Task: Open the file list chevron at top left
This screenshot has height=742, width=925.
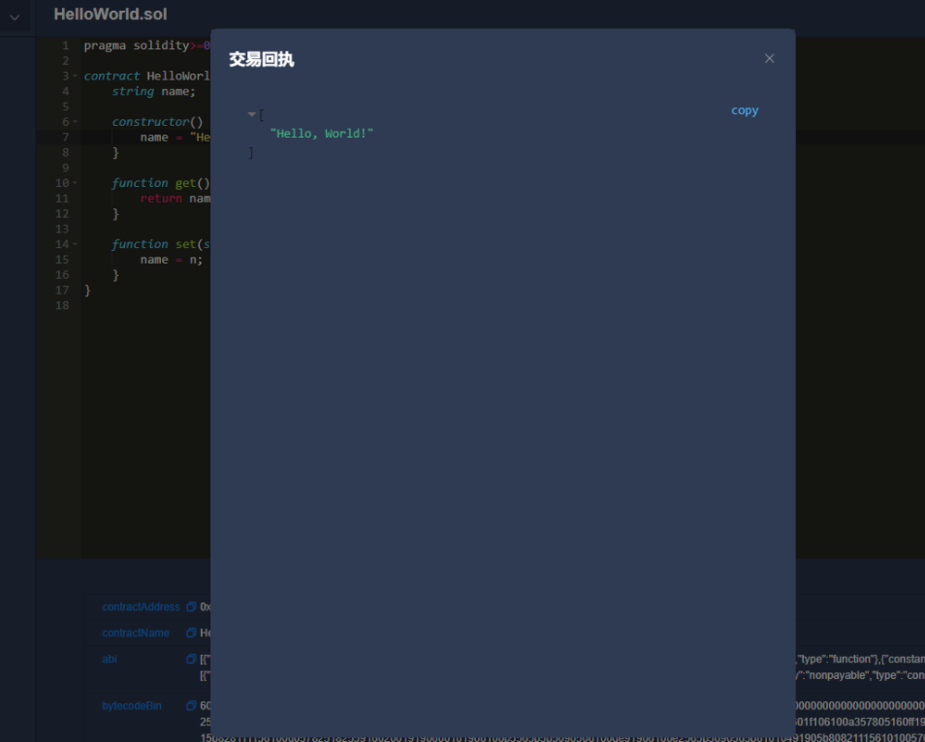Action: coord(14,15)
